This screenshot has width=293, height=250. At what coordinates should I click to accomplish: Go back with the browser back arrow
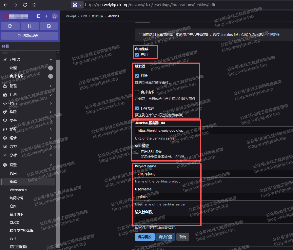[x=6, y=5]
